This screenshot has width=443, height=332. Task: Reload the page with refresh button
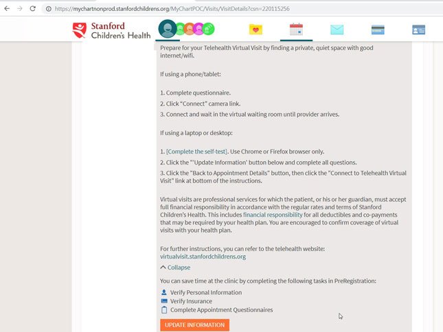33,9
